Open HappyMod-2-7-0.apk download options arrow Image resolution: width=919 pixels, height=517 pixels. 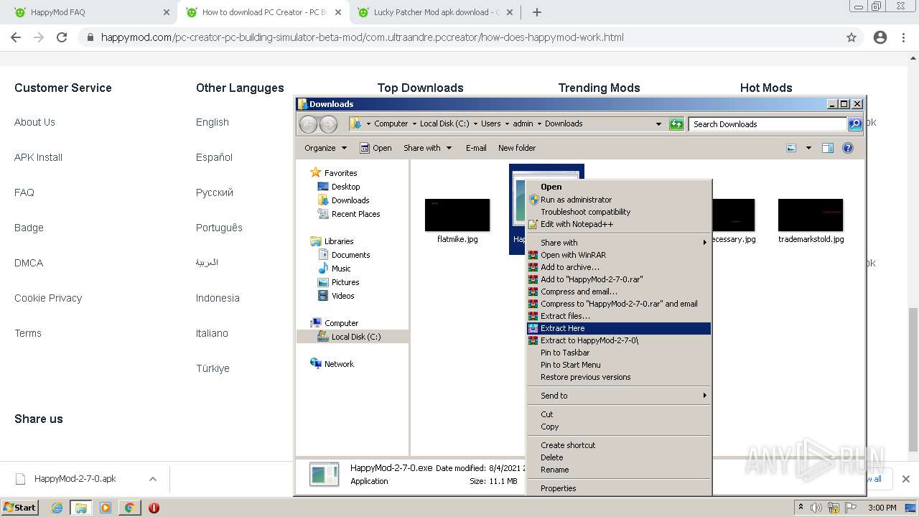[x=153, y=479]
